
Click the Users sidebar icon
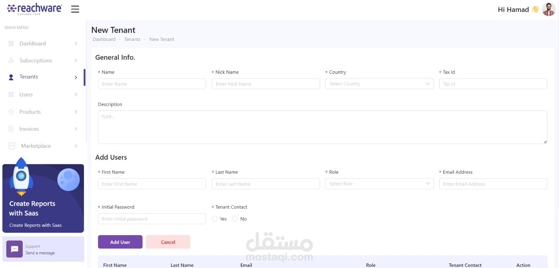click(x=11, y=95)
